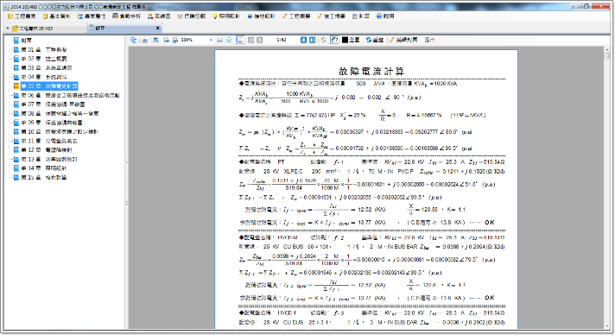The image size is (615, 335).
Task: Select the 第 02 章 施工概要 item
Action: click(44, 59)
